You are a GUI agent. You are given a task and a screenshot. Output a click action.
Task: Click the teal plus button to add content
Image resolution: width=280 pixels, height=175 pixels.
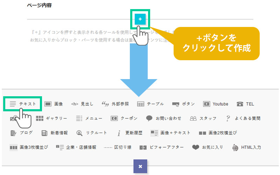tap(140, 19)
